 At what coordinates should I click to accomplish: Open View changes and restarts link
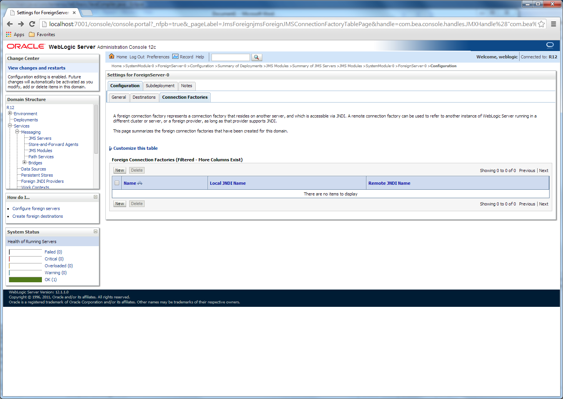pos(37,68)
